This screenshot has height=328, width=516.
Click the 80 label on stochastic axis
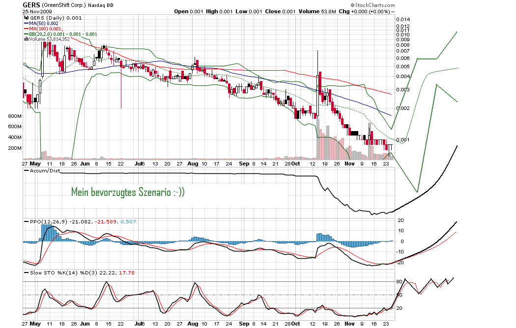point(399,282)
